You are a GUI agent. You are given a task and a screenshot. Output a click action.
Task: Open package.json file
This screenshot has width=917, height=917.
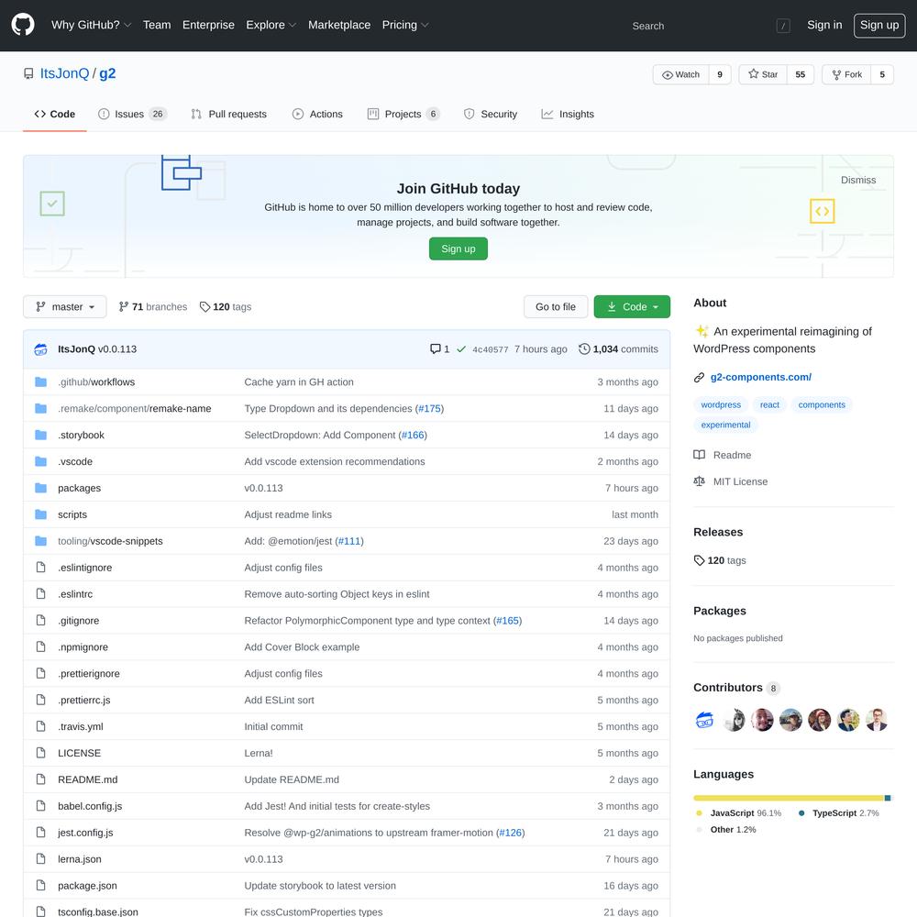[x=87, y=886]
